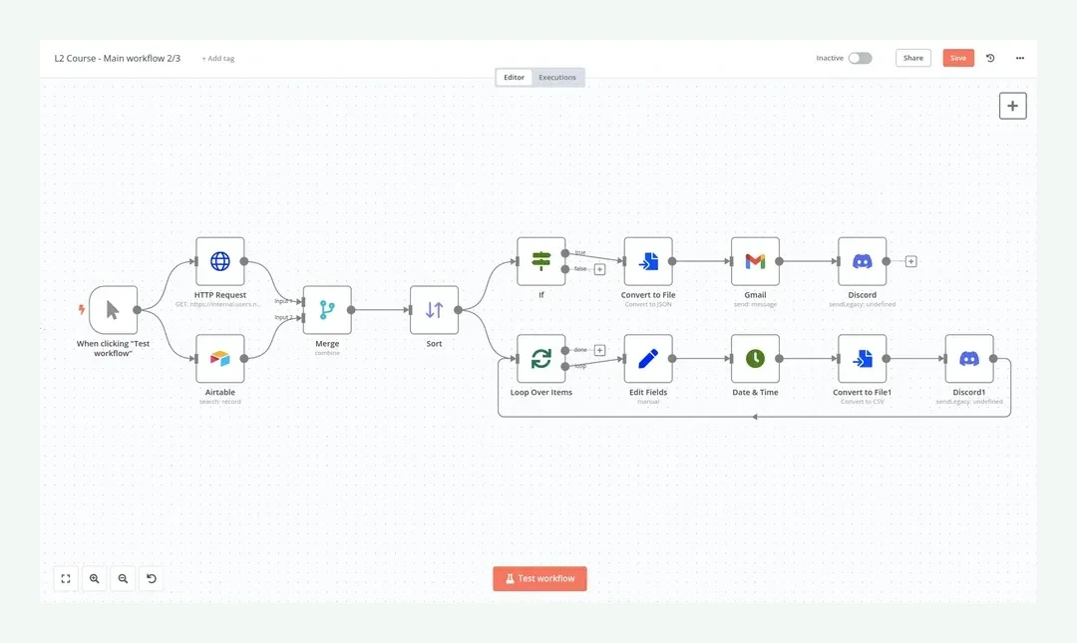Image resolution: width=1077 pixels, height=643 pixels.
Task: Click the Share button
Action: coord(912,58)
